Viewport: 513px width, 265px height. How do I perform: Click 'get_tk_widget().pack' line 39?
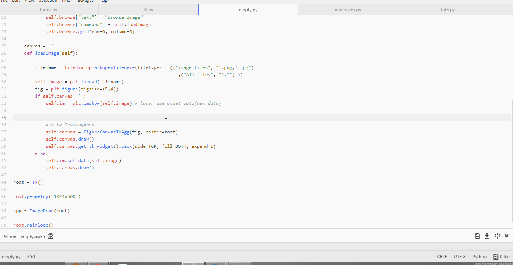[x=105, y=146]
